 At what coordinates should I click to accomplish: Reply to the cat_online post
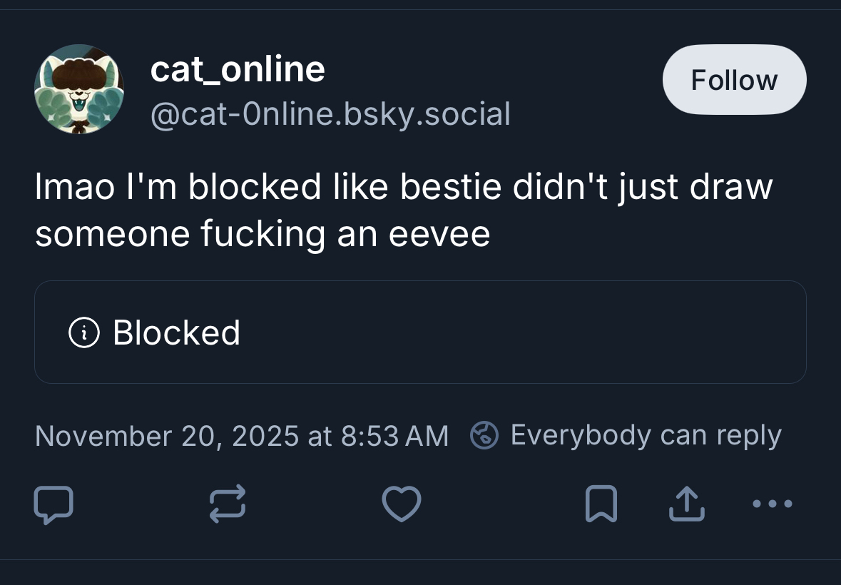(53, 504)
